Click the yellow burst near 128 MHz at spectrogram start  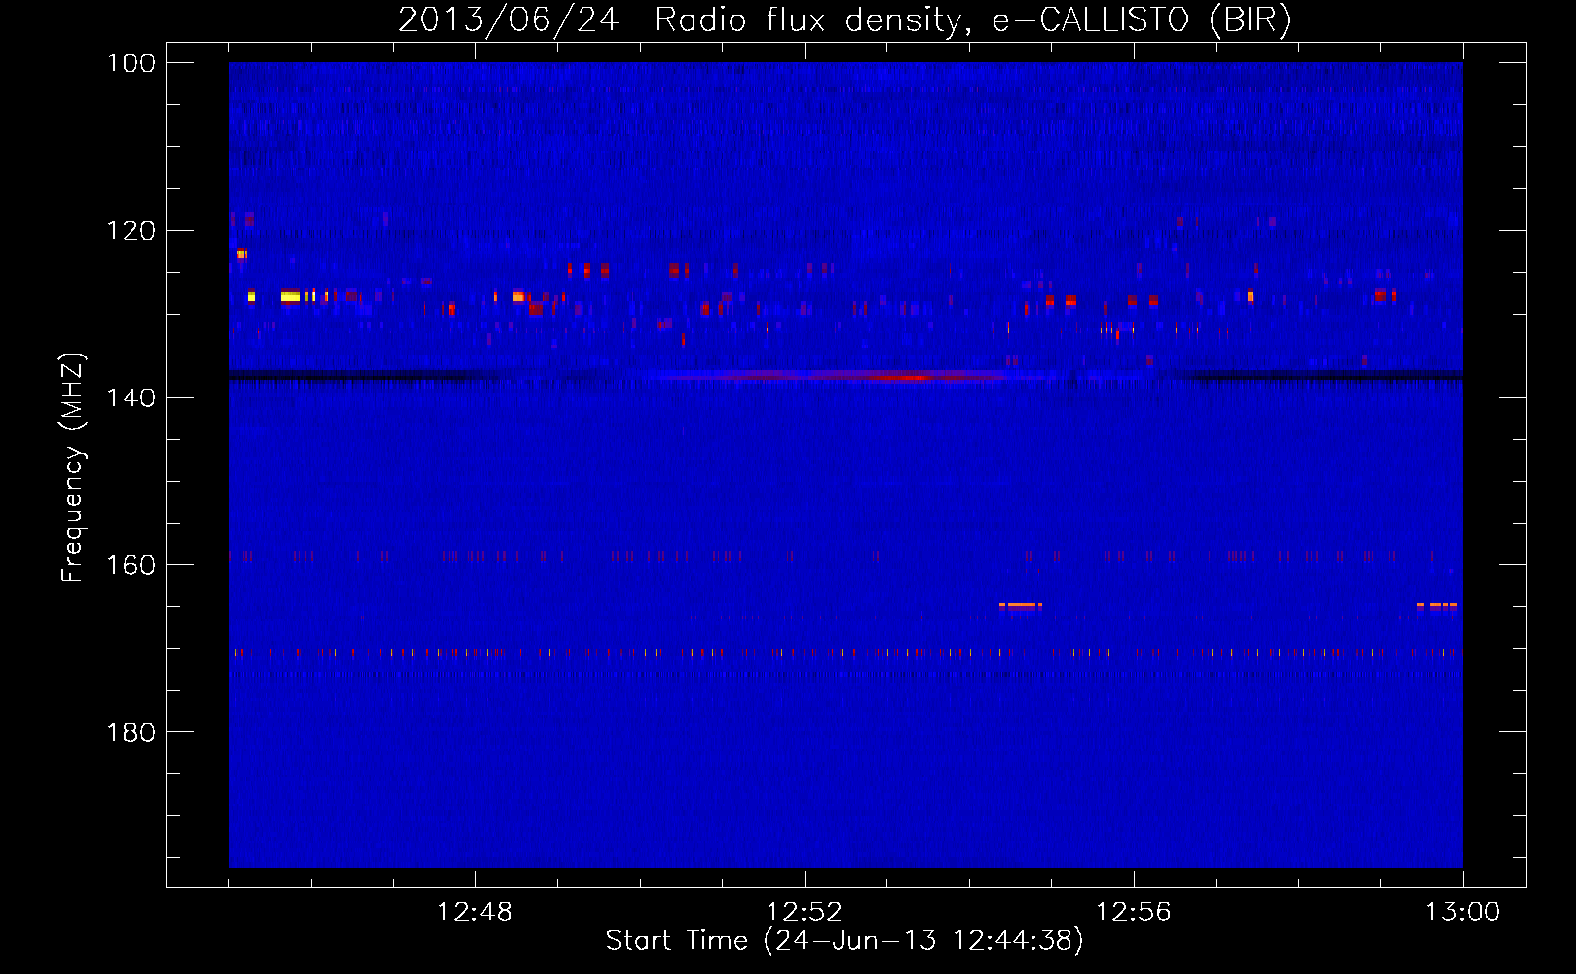[289, 296]
